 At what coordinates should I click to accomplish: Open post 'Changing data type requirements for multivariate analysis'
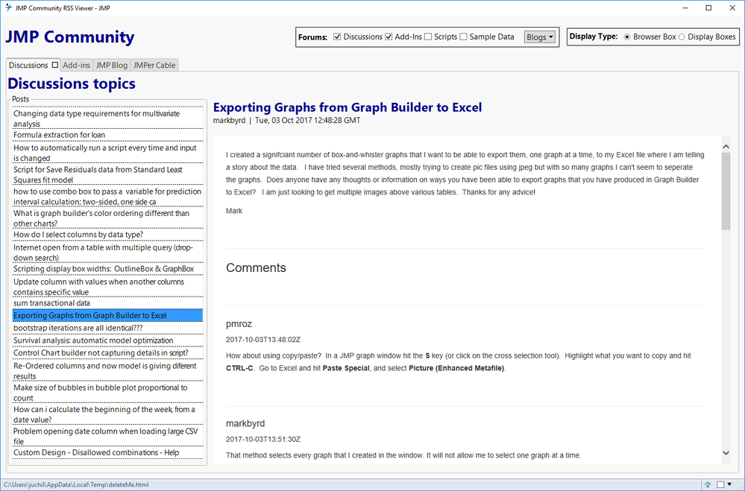108,118
